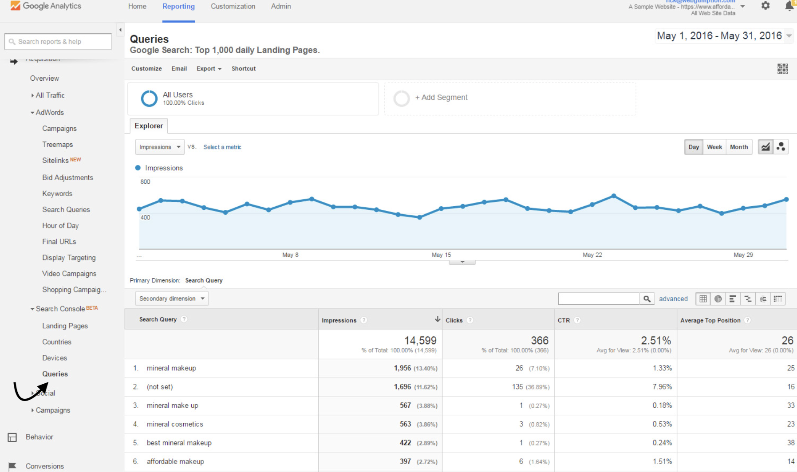Screen dimensions: 797x472
Task: Open the gear settings icon
Action: 765,6
